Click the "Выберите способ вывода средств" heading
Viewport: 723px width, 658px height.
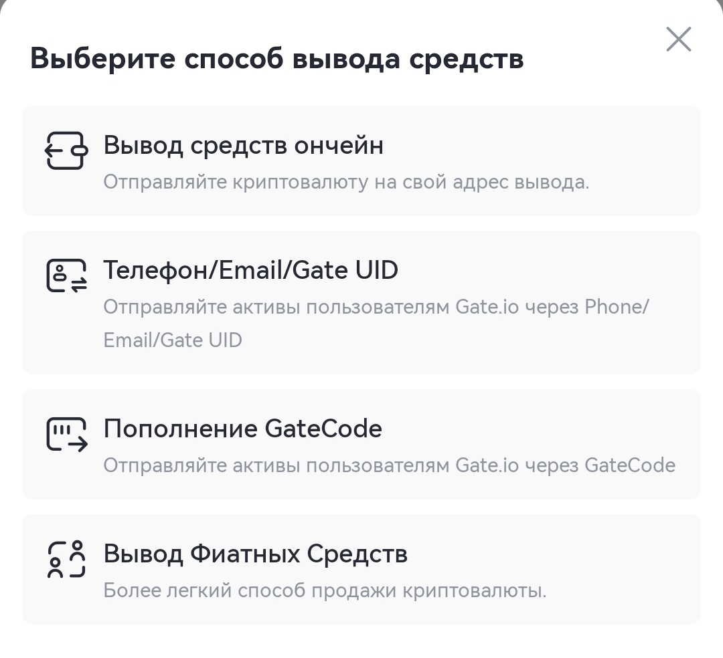click(276, 59)
